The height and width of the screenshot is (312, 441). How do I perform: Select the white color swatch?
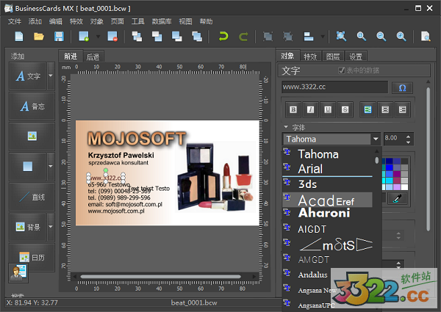click(404, 187)
